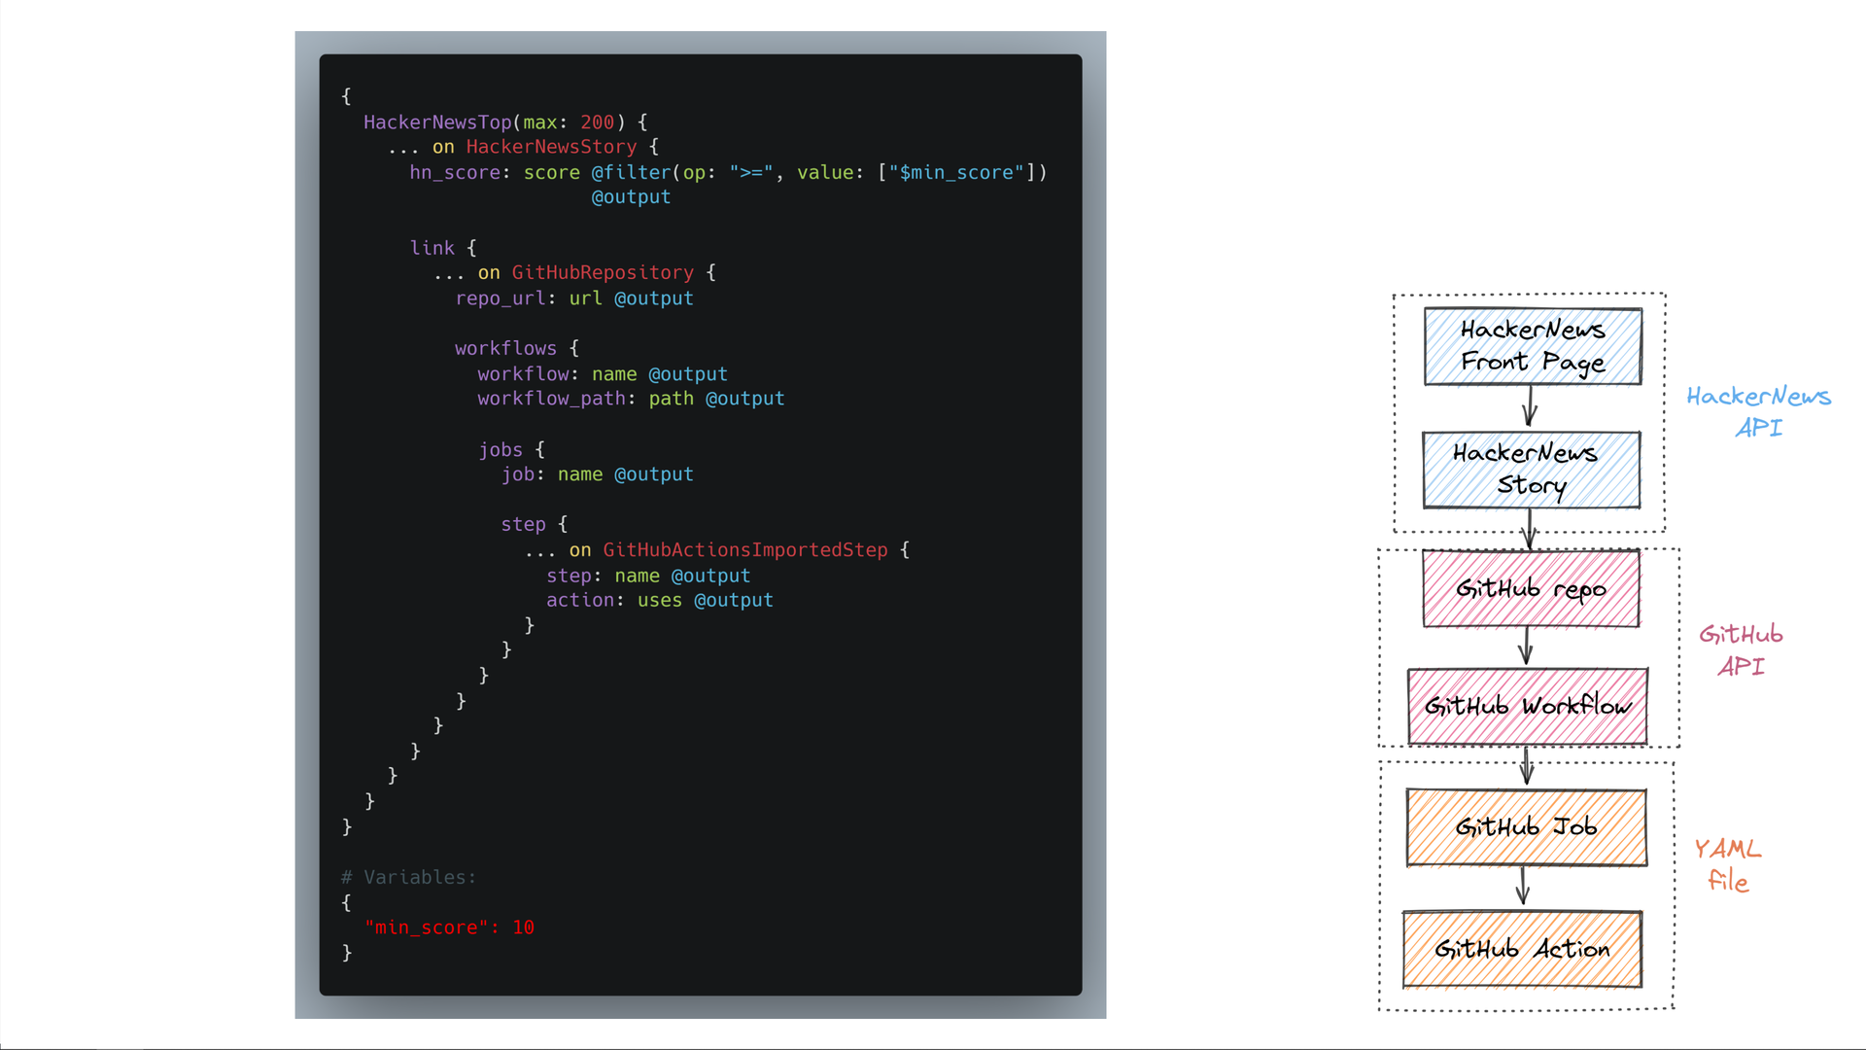Click the min_score value of 10
Screen dimensions: 1866x1050
pyautogui.click(x=525, y=927)
